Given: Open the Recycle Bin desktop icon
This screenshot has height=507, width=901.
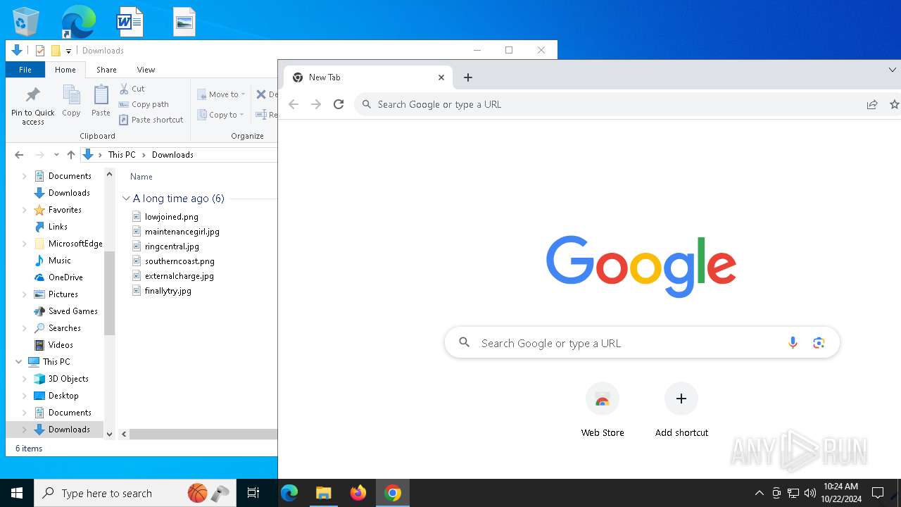Looking at the screenshot, I should (26, 21).
